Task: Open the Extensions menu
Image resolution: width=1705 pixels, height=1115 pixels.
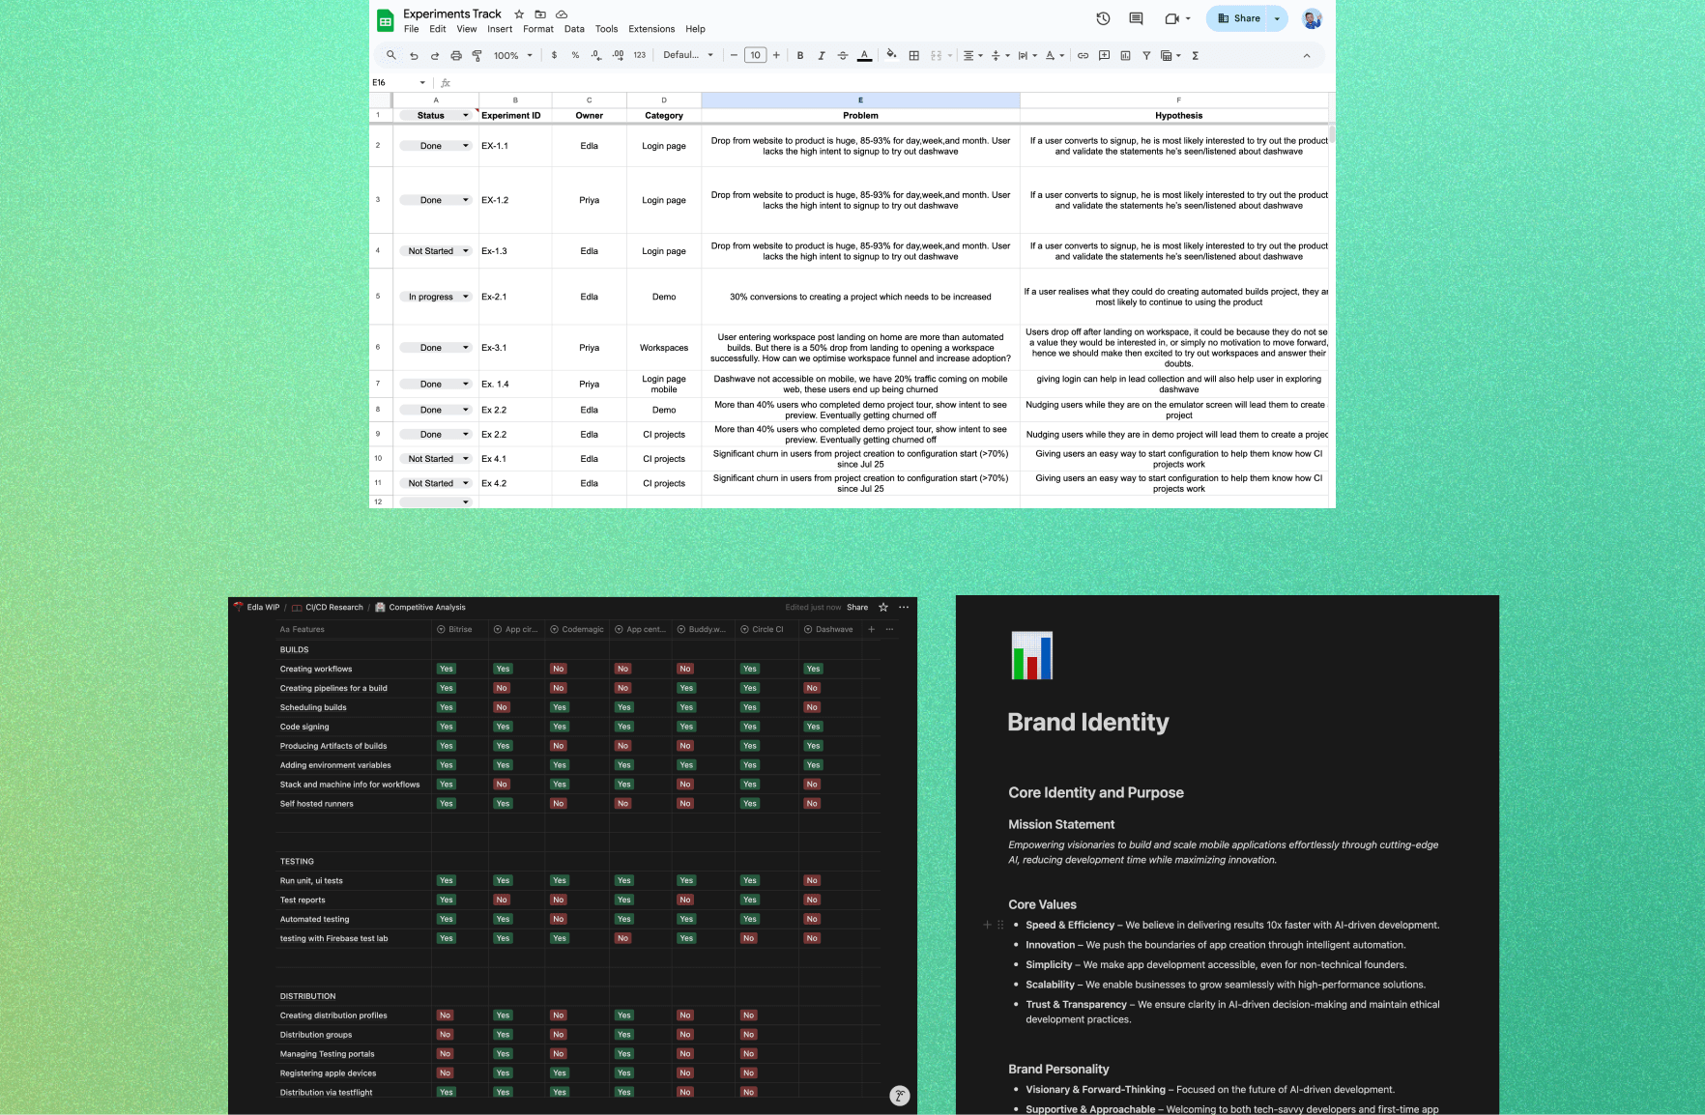Action: (651, 29)
